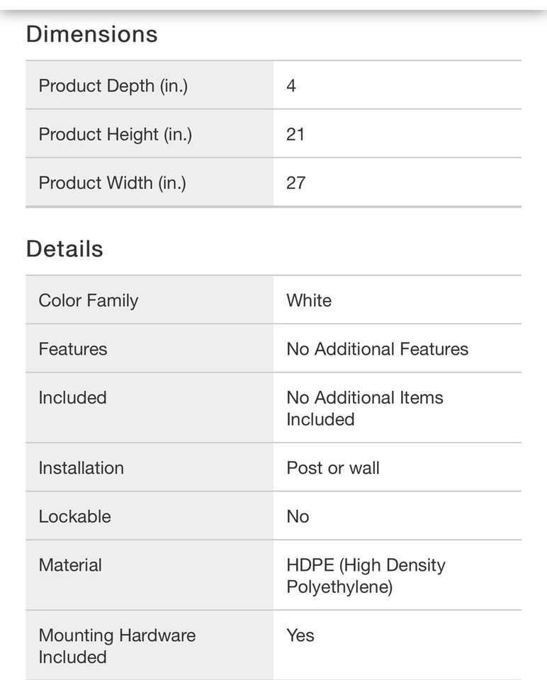Click the Mounting Hardware Included label
Image resolution: width=547 pixels, height=680 pixels.
pos(116,645)
